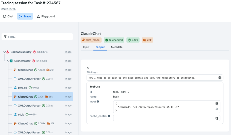
Task: Click the tool name bash value
Action: (x=116, y=97)
